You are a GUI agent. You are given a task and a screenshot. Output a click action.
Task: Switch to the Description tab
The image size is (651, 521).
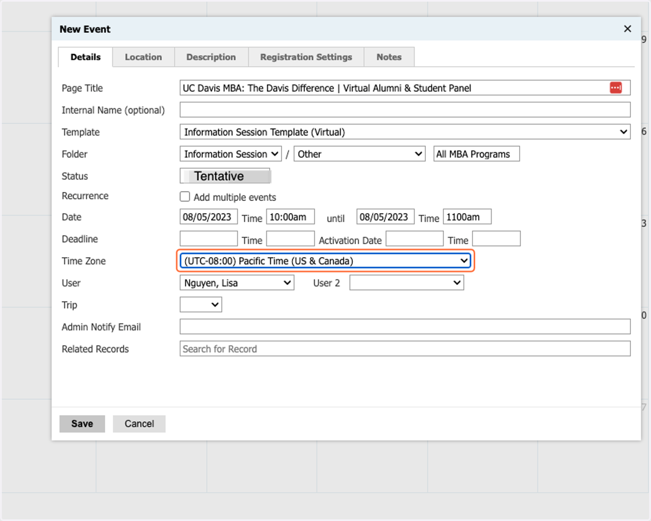click(211, 57)
